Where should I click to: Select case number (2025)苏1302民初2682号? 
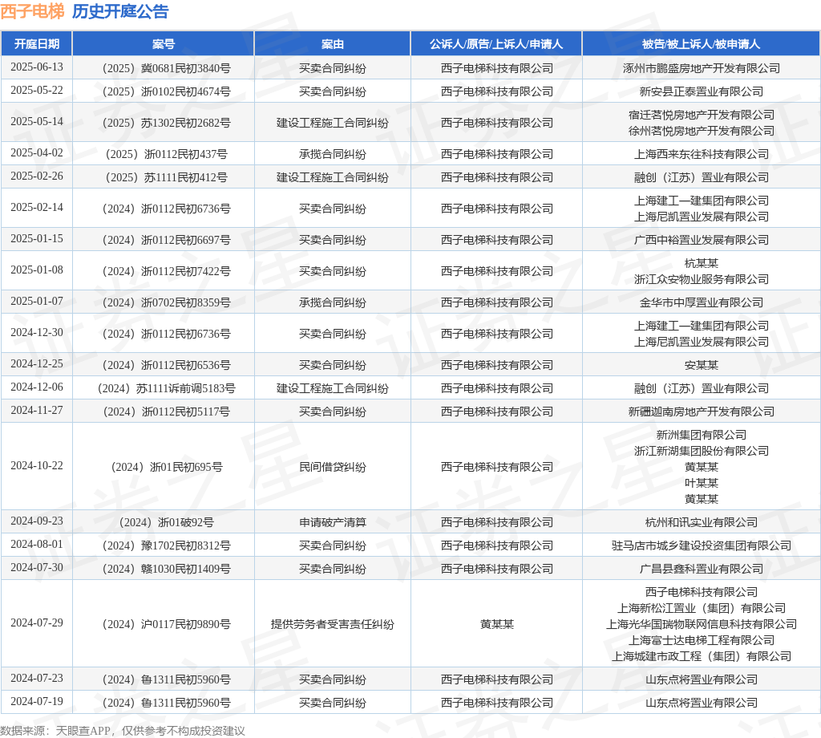pos(164,123)
